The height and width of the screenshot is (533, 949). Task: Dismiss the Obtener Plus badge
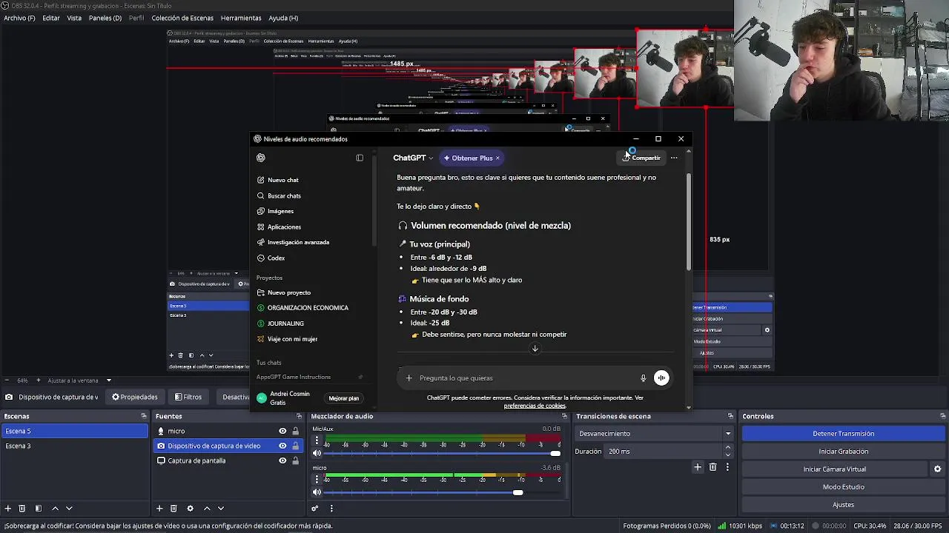point(497,158)
